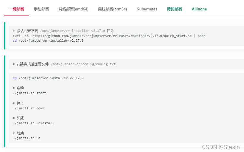The height and width of the screenshot is (152, 244).
Task: Click the # 启动 comment
Action: [x=18, y=88]
